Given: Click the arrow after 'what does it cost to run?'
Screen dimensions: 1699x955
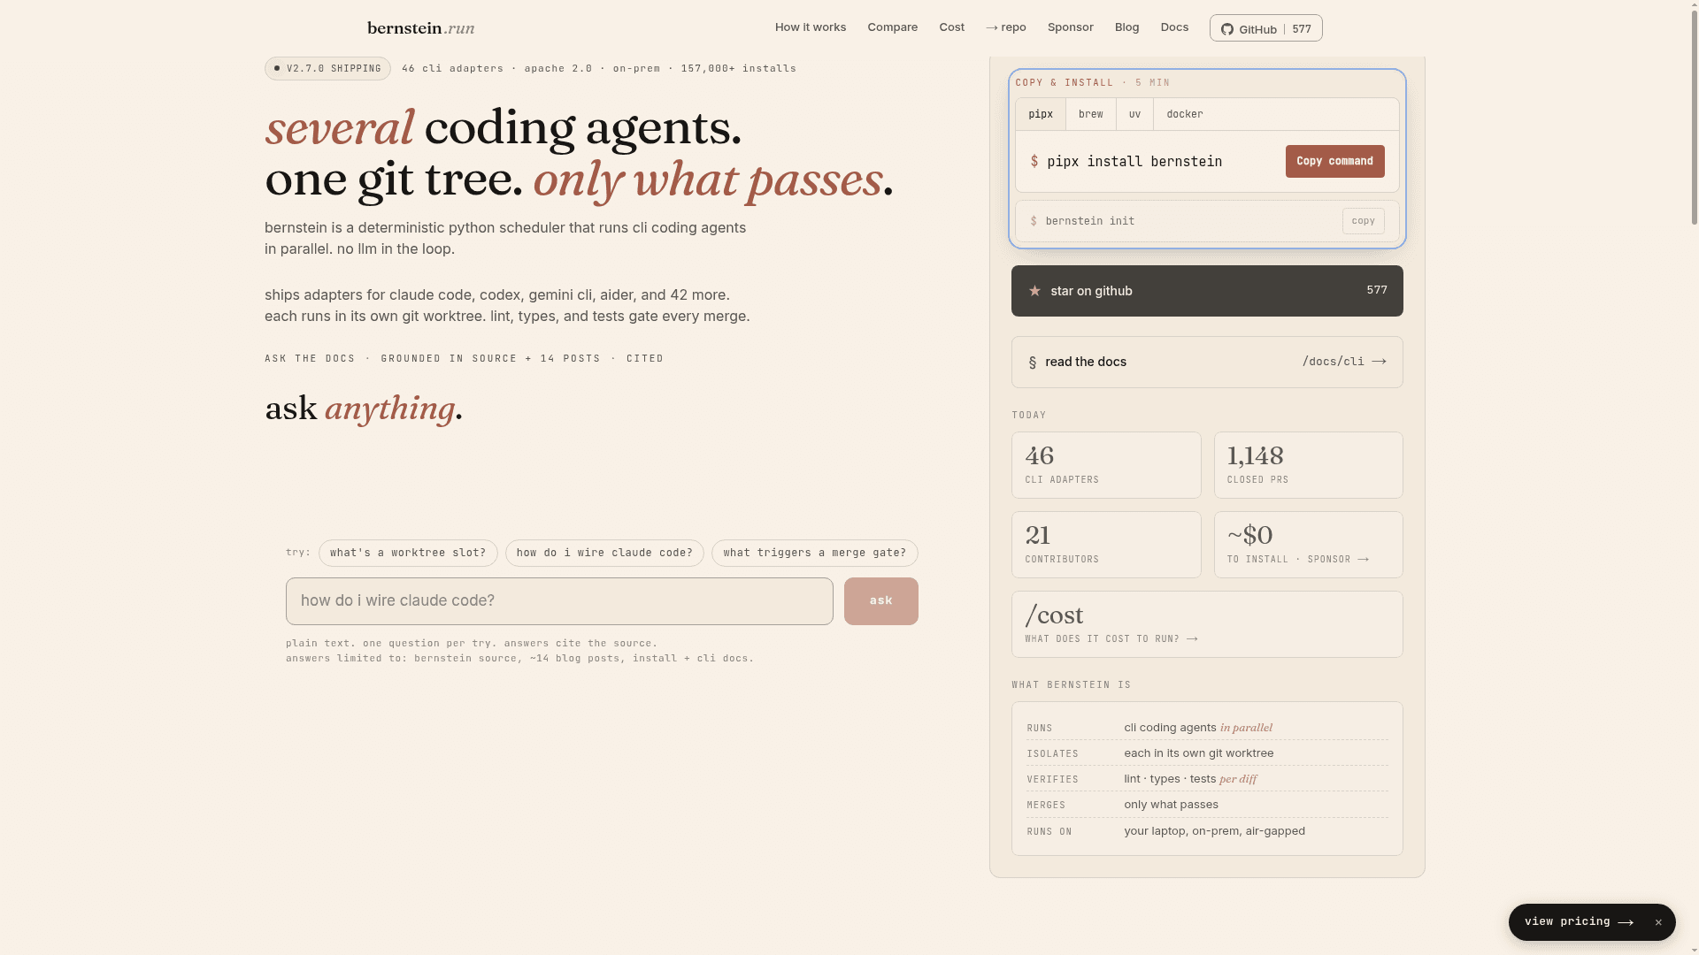Looking at the screenshot, I should point(1192,639).
